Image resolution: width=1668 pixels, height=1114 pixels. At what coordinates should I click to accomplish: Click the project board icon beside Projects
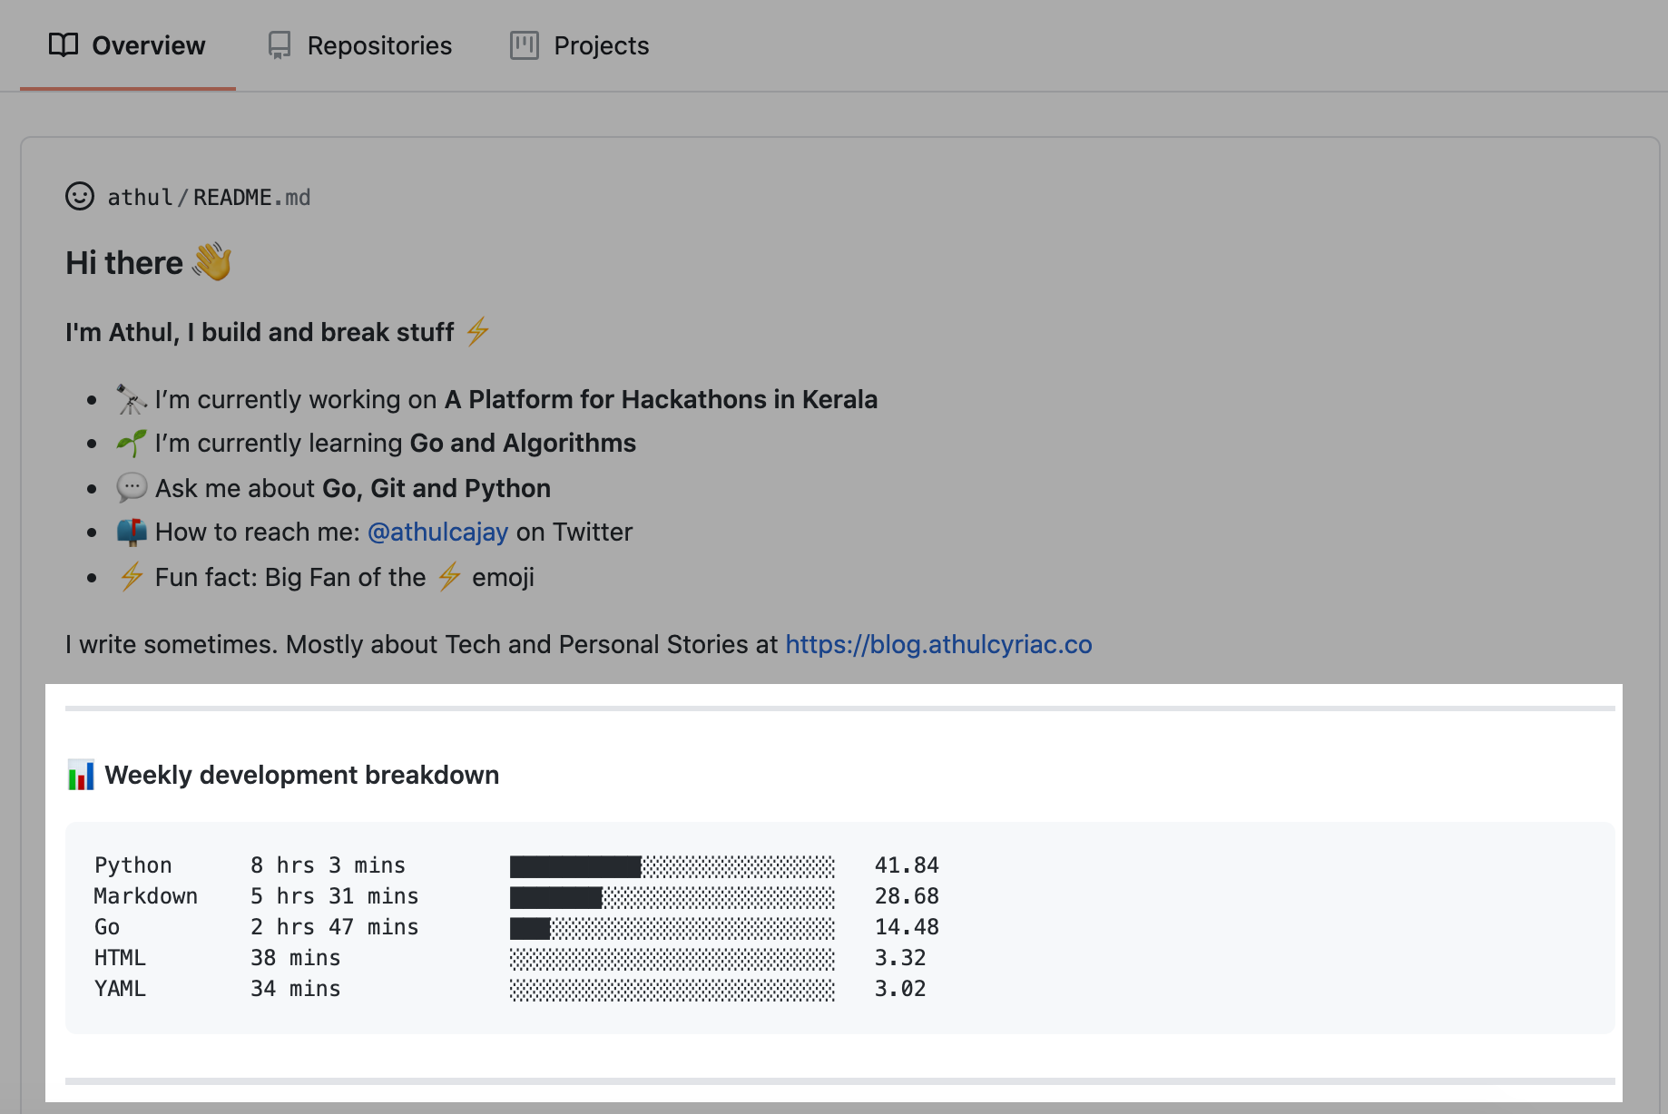point(524,44)
